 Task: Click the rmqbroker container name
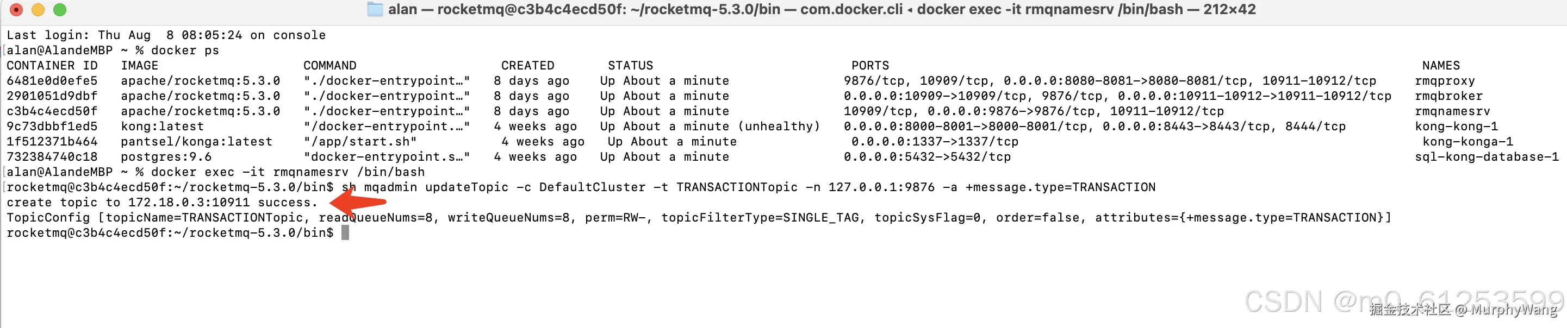pos(1448,96)
